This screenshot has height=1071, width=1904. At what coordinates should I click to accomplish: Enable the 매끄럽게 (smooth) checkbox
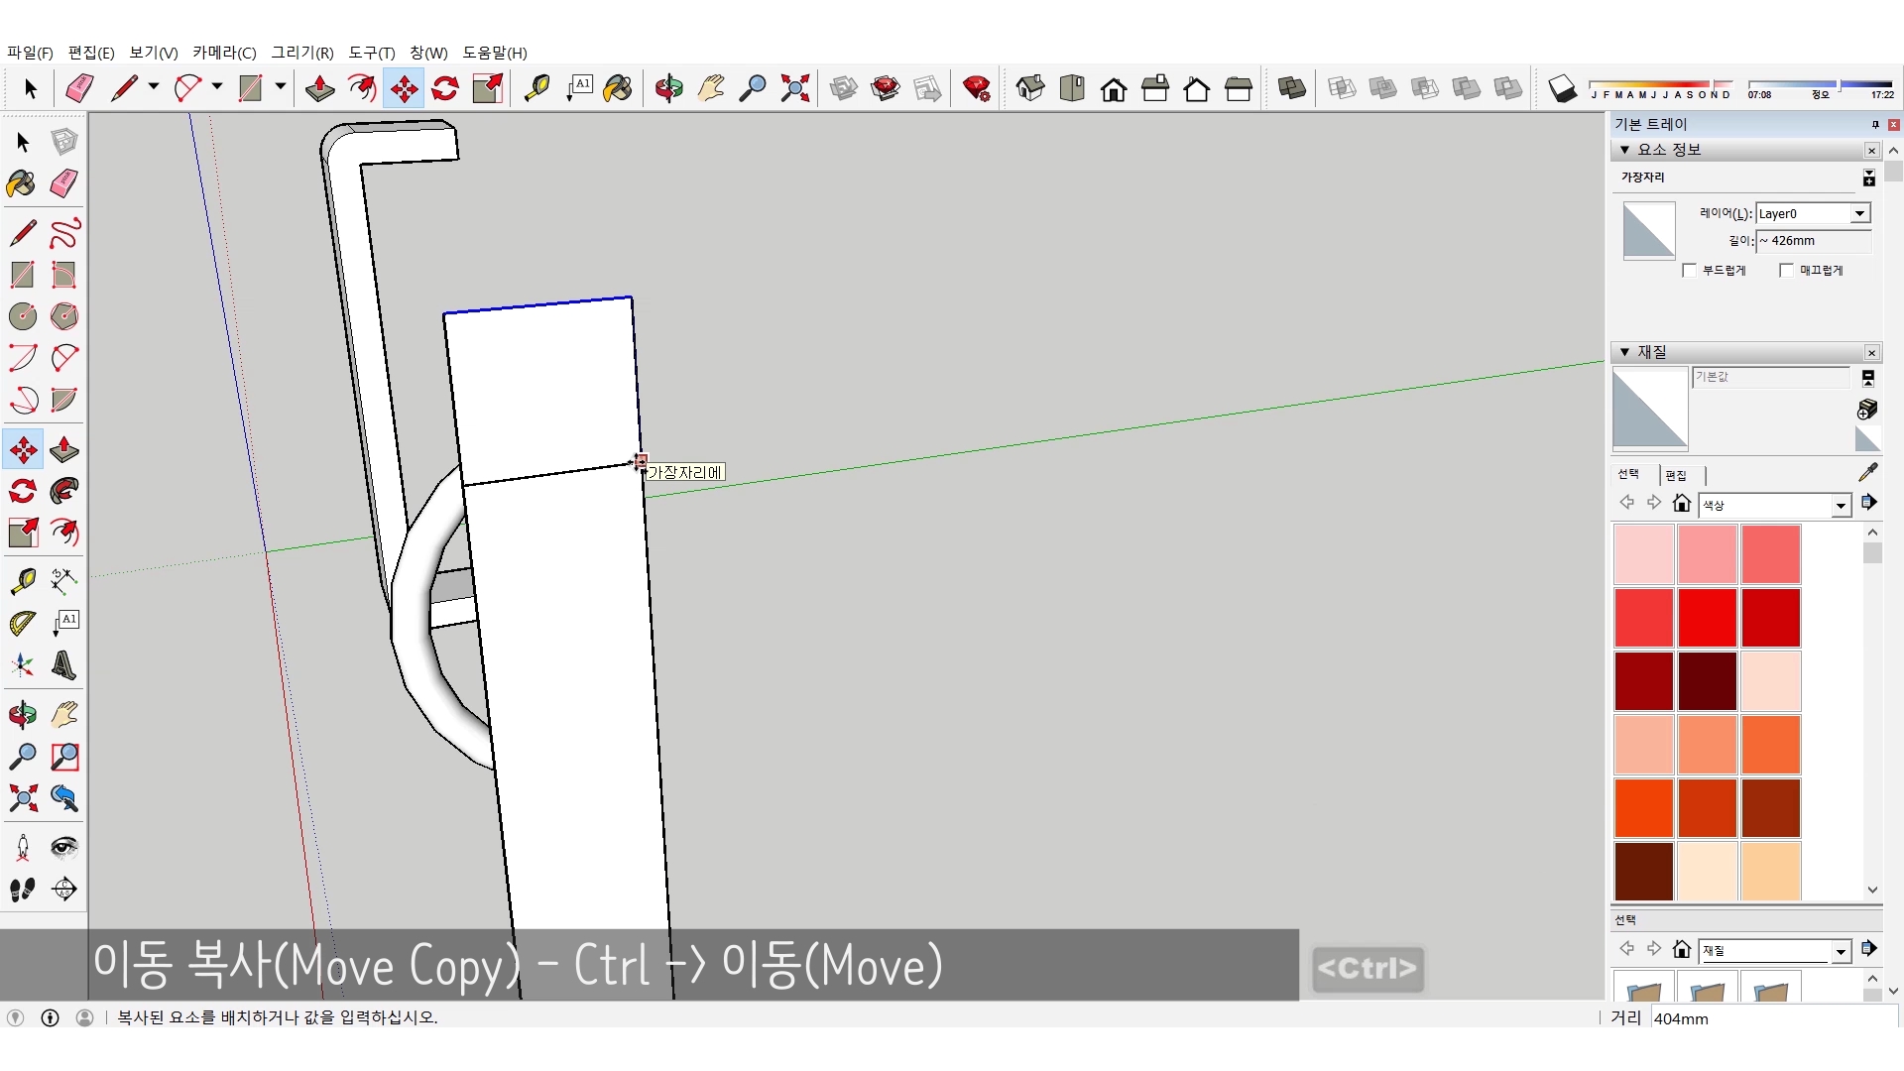pyautogui.click(x=1787, y=271)
